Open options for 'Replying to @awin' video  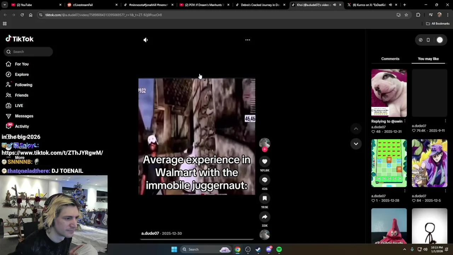pyautogui.click(x=405, y=121)
